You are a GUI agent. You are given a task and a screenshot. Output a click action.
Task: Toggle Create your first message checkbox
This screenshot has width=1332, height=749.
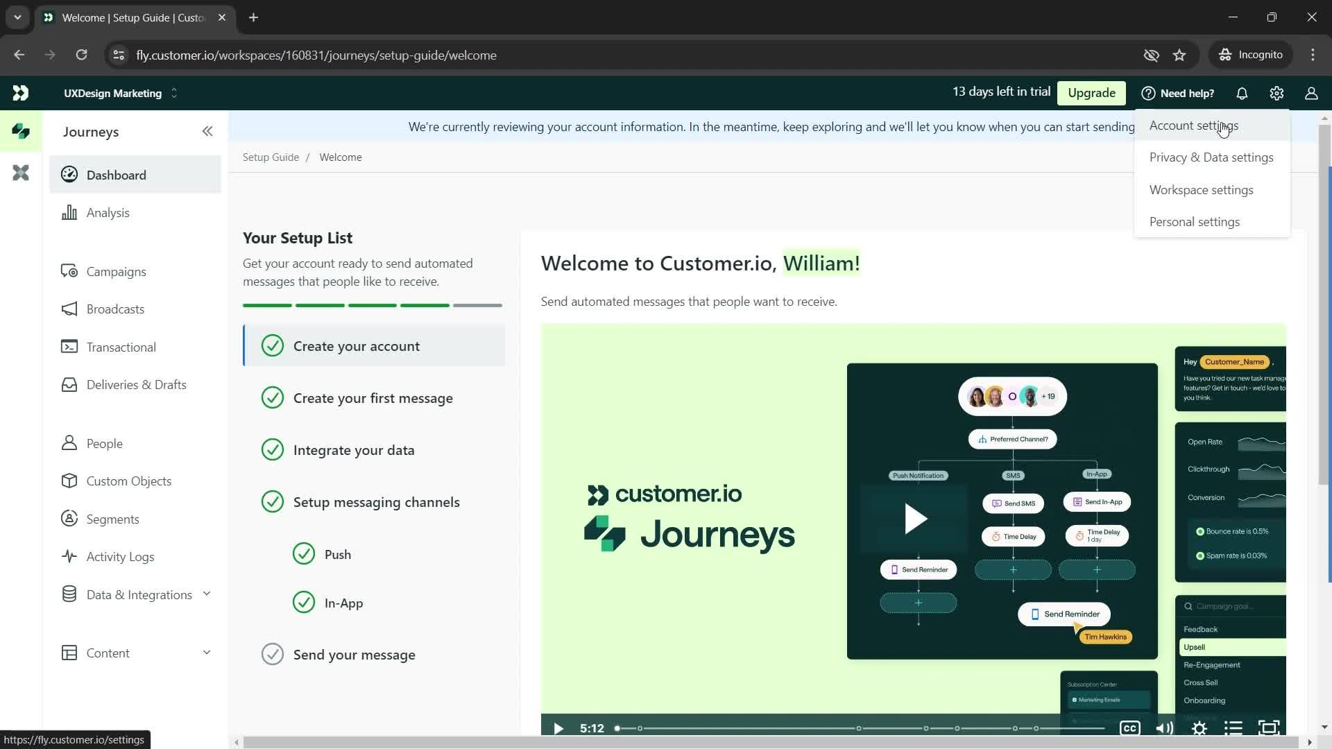pyautogui.click(x=273, y=399)
